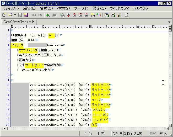
Task: Click the SJIS encoding status field
Action: pos(141,134)
